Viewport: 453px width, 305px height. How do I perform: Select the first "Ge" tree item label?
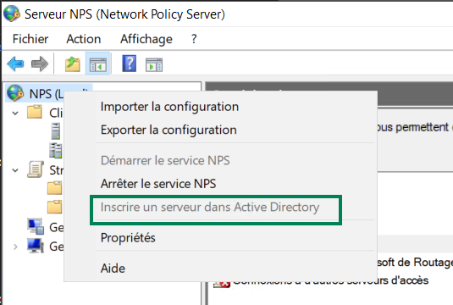57,227
